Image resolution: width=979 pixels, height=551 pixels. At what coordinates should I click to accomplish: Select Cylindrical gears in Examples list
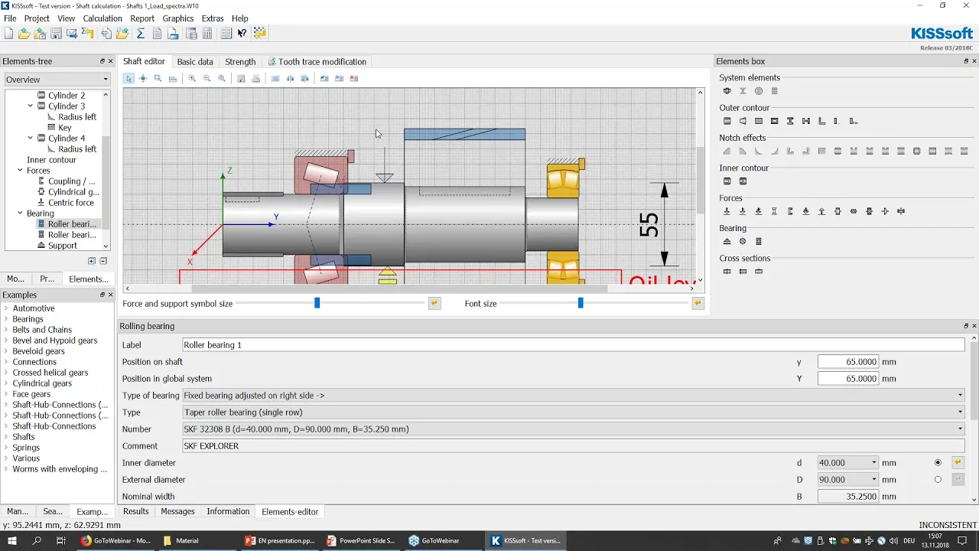42,383
